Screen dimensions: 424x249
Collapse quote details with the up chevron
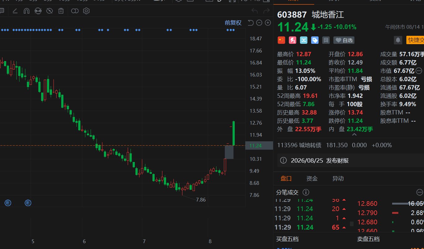(354, 135)
